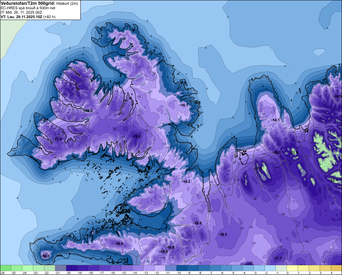342x275 pixels.
Task: Click the title 'Veðurstofan/T2m 500grid:'
Action: click(x=28, y=3)
